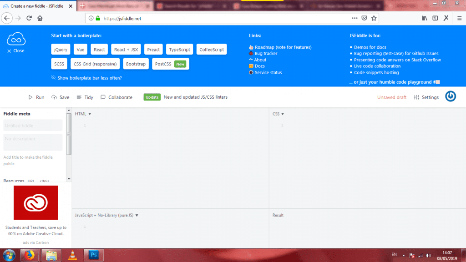Click the ads via Carbon link

tap(35, 242)
